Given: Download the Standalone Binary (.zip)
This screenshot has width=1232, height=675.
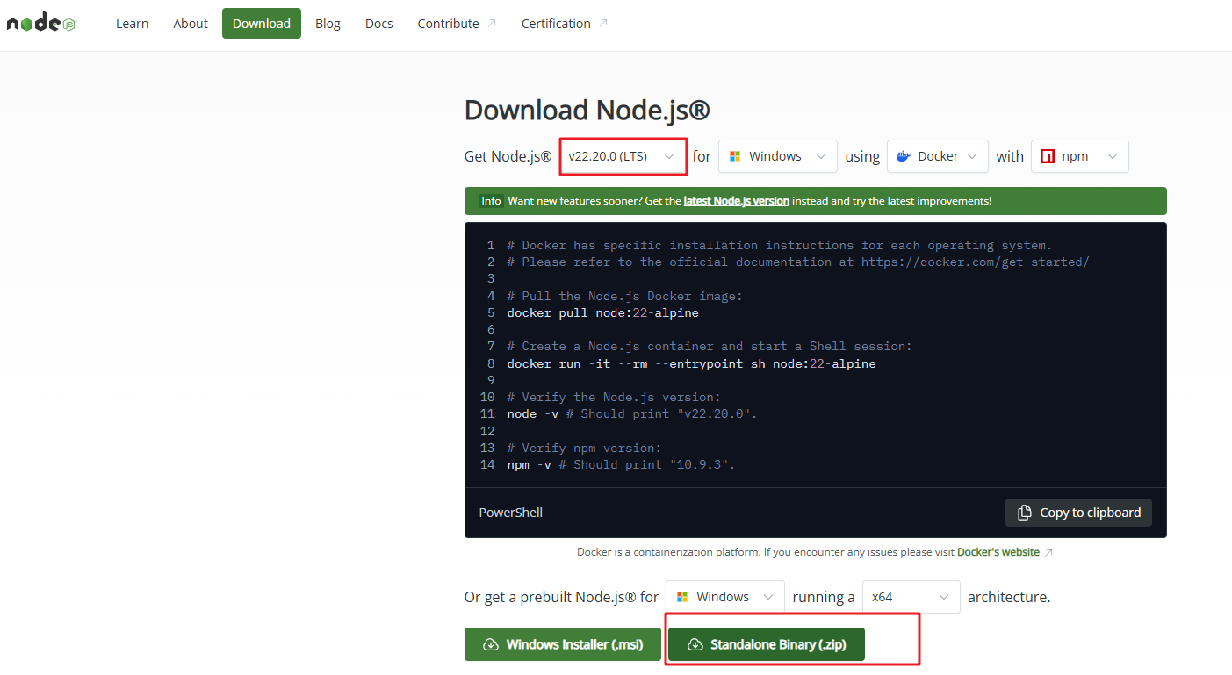Looking at the screenshot, I should (x=767, y=644).
